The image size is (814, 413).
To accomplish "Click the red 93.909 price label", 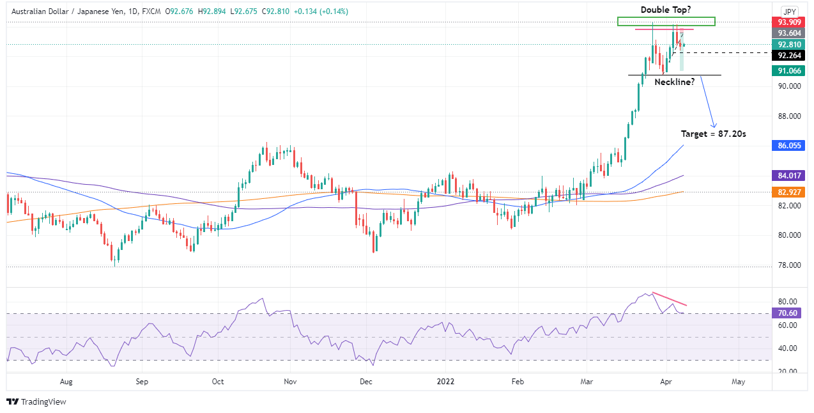I will [789, 22].
